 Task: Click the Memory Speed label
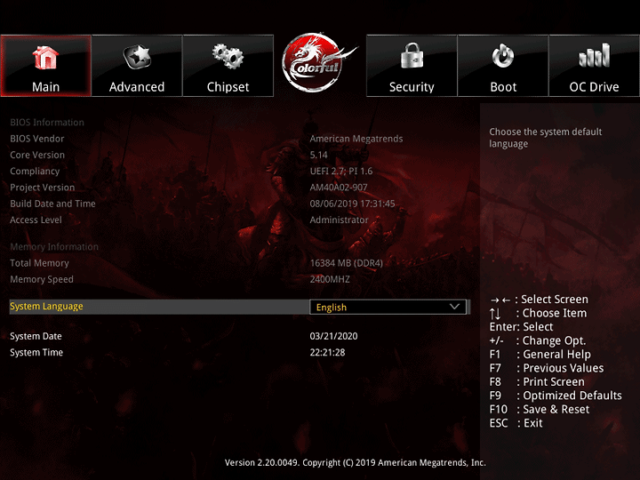click(42, 280)
